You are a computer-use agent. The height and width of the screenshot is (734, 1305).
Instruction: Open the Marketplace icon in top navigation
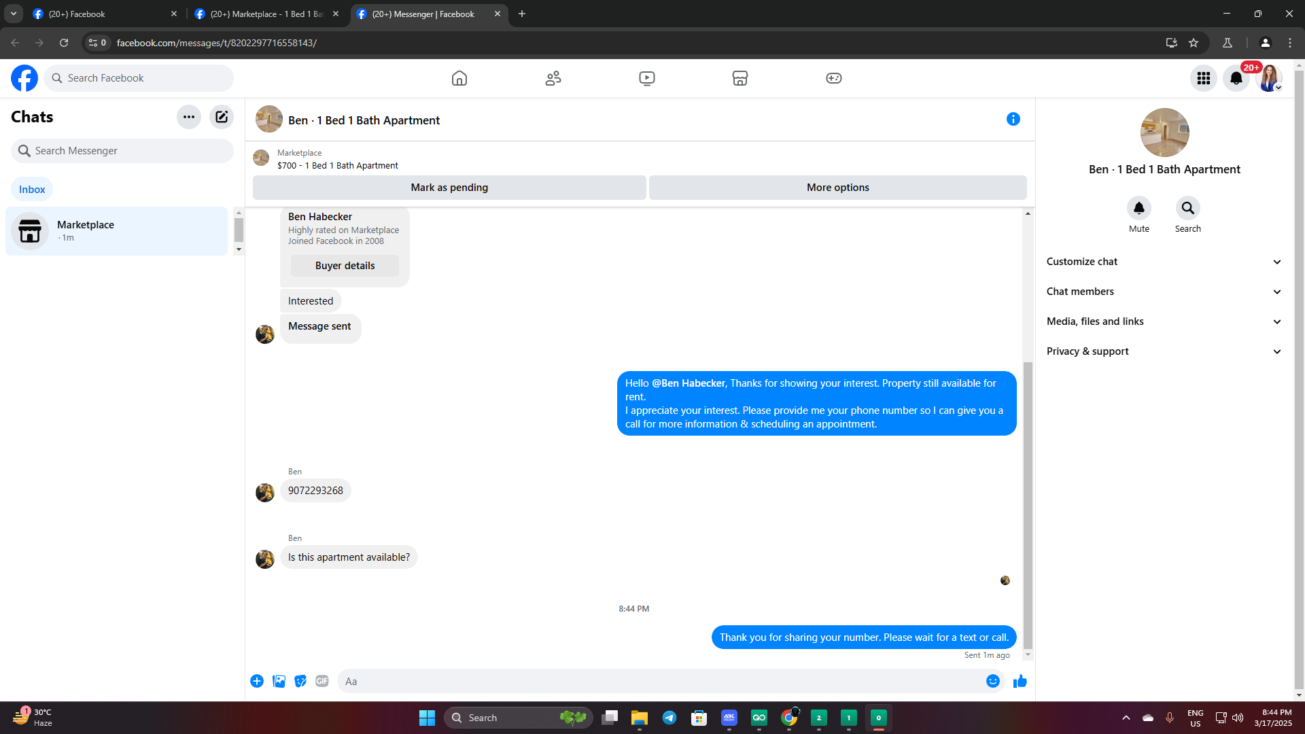(x=740, y=78)
